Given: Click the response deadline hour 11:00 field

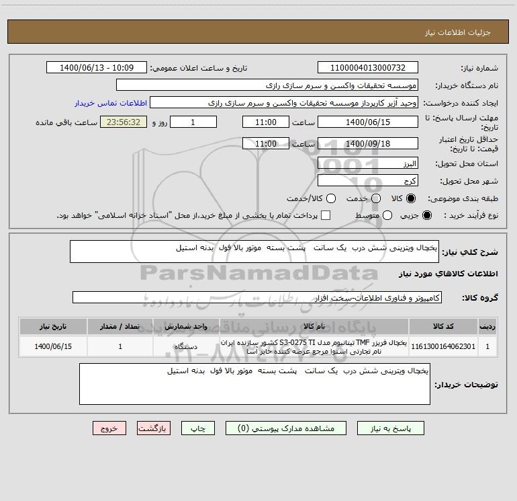Looking at the screenshot, I should click(x=266, y=122).
